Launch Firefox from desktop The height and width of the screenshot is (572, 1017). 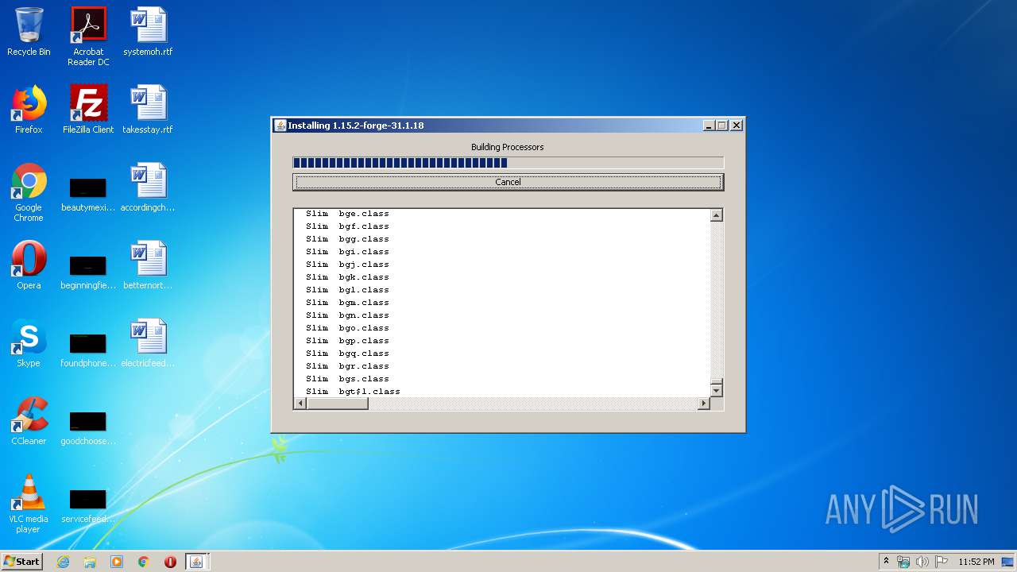pos(29,110)
